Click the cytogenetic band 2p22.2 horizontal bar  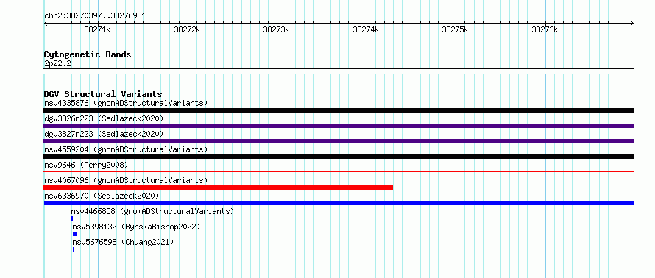[339, 71]
